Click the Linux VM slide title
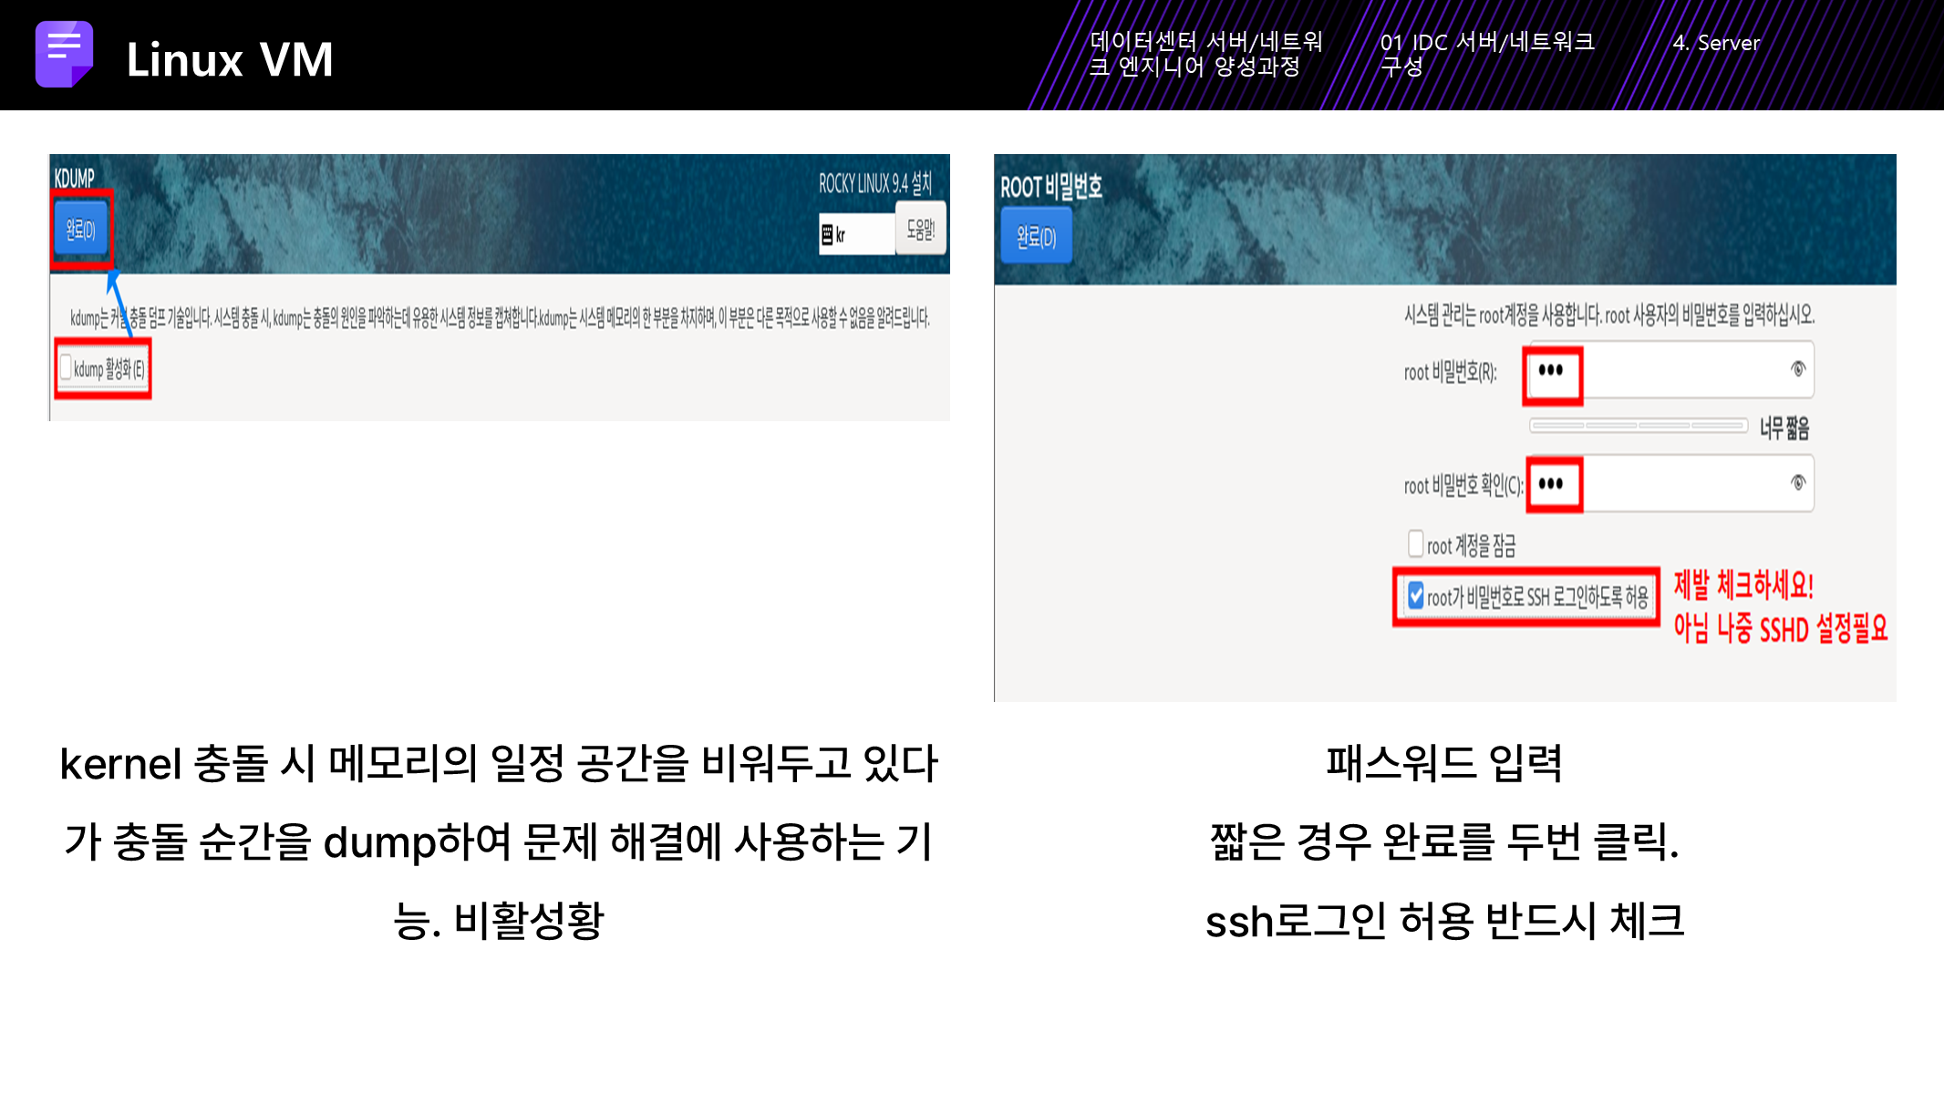This screenshot has width=1944, height=1094. [x=230, y=60]
